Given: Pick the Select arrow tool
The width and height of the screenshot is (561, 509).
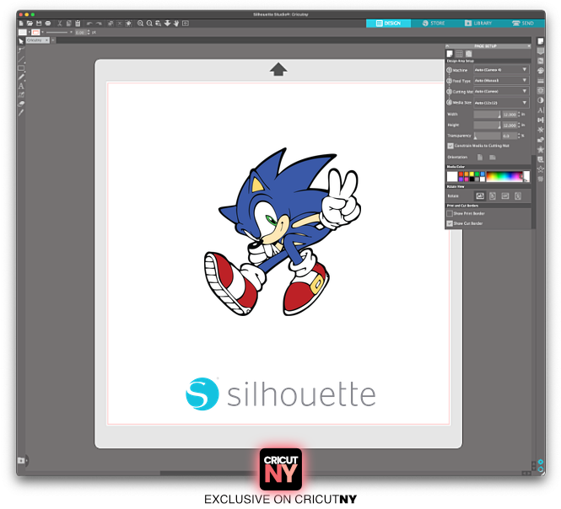Looking at the screenshot, I should click(x=21, y=41).
